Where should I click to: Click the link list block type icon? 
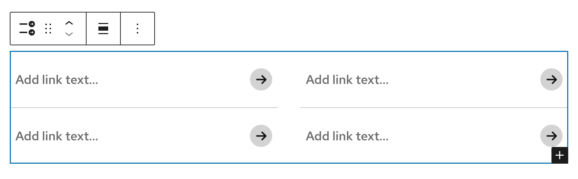[x=27, y=29]
